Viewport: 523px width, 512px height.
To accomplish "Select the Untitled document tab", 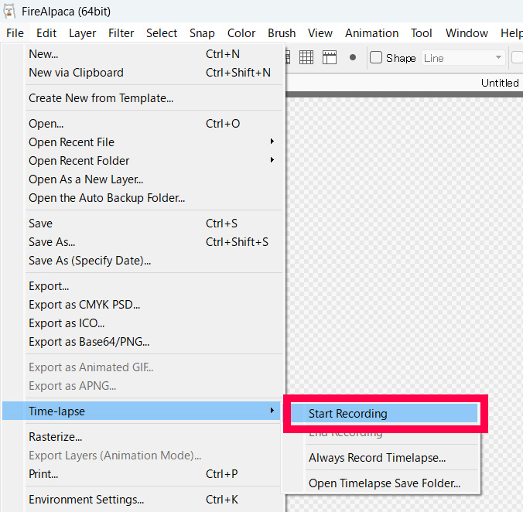I will 499,83.
